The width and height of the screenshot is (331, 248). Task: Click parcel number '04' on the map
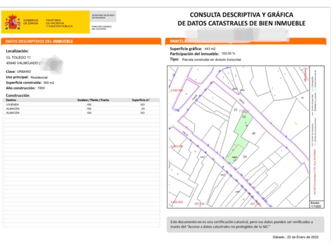pos(245,157)
